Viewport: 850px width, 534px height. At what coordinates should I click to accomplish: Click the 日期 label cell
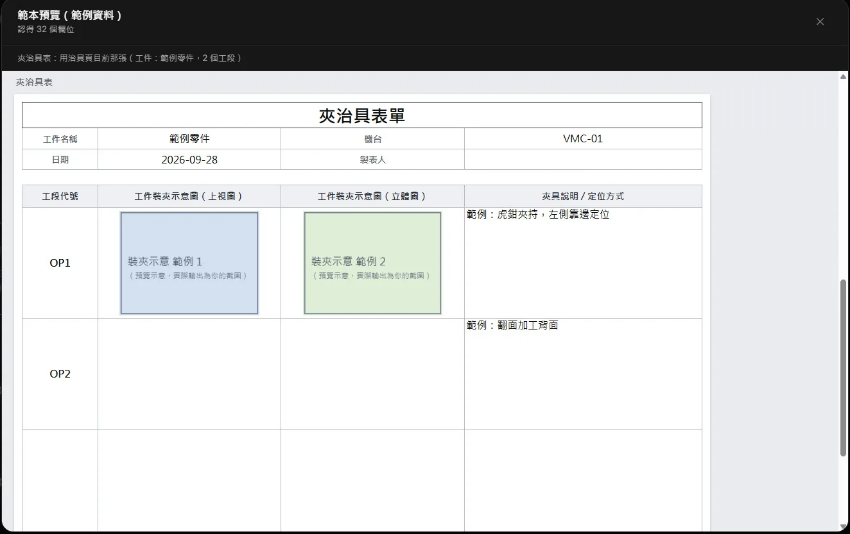(x=60, y=160)
